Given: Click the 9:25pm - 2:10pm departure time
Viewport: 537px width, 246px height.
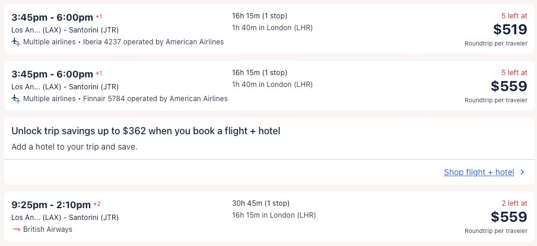Looking at the screenshot, I should coord(51,205).
